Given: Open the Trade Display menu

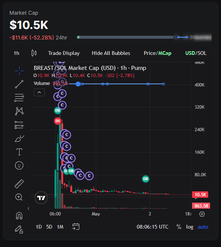Looking at the screenshot, I should [64, 53].
